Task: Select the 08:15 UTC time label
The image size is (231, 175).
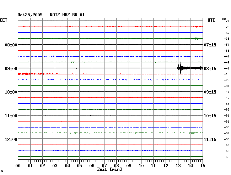Action: (x=210, y=69)
